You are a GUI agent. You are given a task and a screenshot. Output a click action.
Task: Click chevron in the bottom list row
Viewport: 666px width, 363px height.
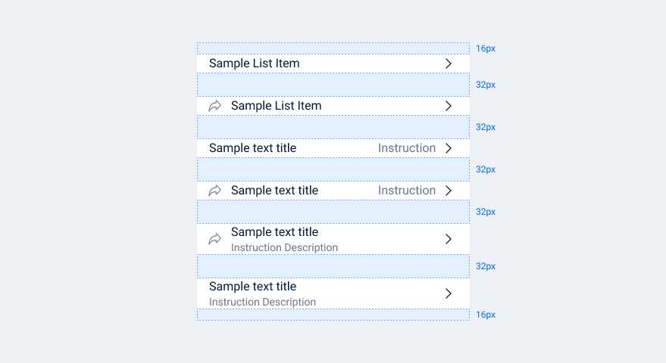click(x=449, y=293)
